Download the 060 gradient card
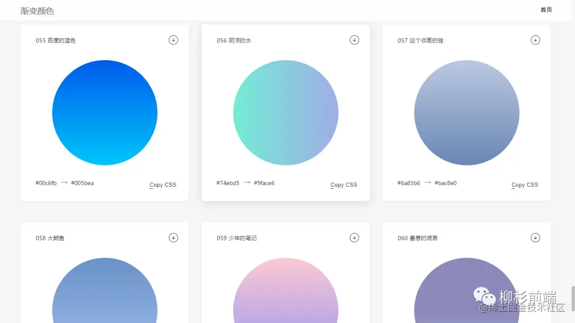The width and height of the screenshot is (575, 323). (x=536, y=237)
